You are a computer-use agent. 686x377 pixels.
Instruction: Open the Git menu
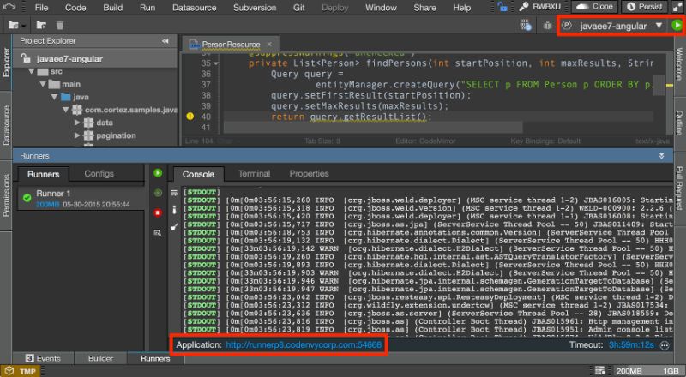(298, 8)
